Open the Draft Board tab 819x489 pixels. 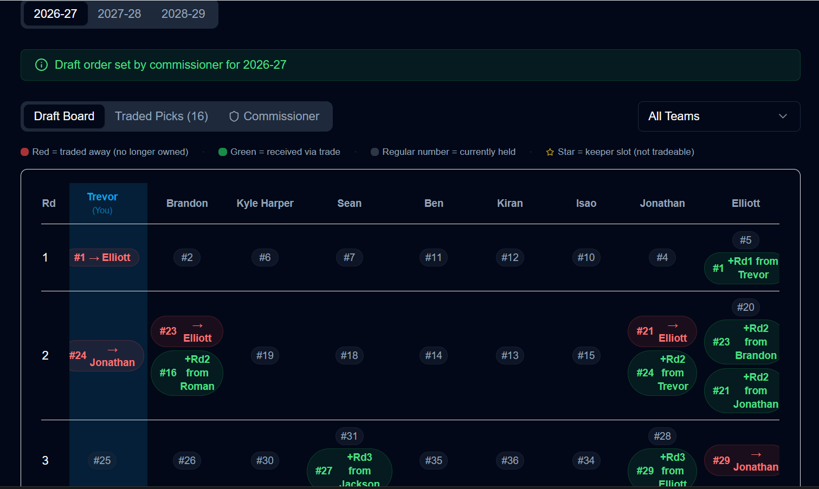[x=64, y=116]
